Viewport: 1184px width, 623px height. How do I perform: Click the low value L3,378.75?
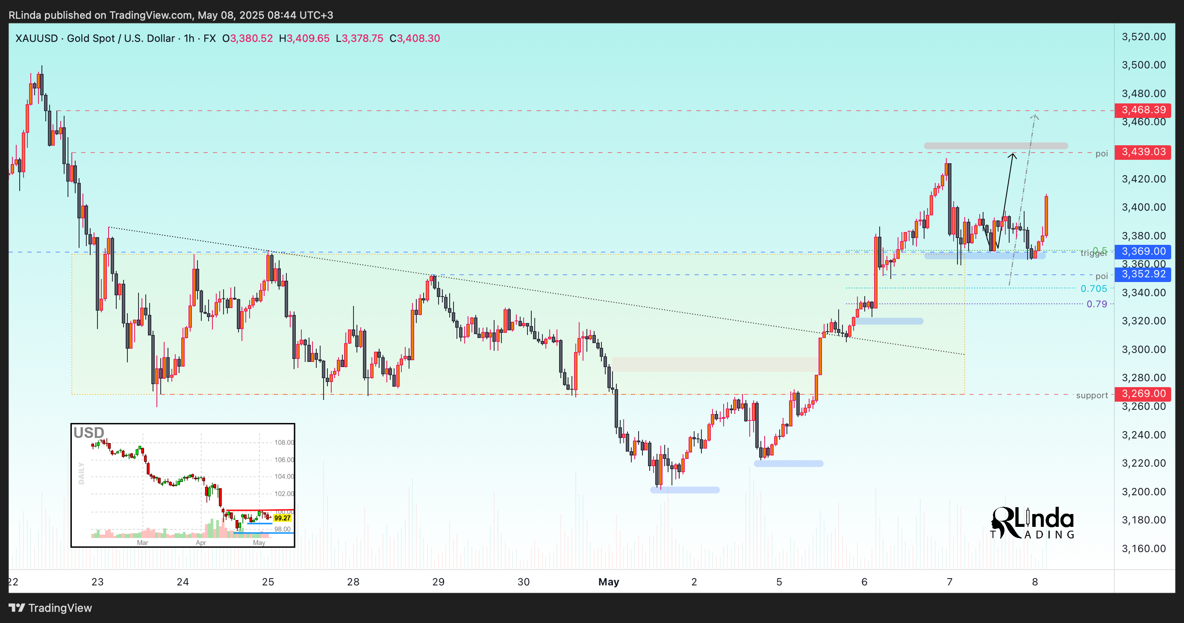tap(359, 38)
